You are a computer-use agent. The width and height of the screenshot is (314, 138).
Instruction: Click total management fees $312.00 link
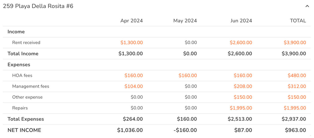tap(297, 86)
